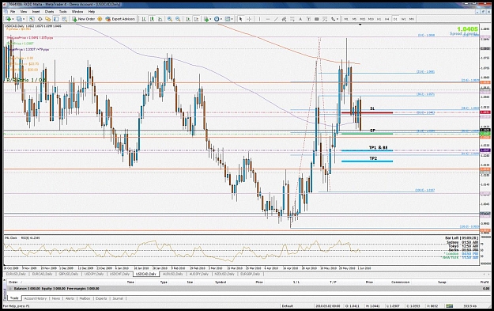
Task: Switch to H1 timeframe
Action: coord(379,19)
